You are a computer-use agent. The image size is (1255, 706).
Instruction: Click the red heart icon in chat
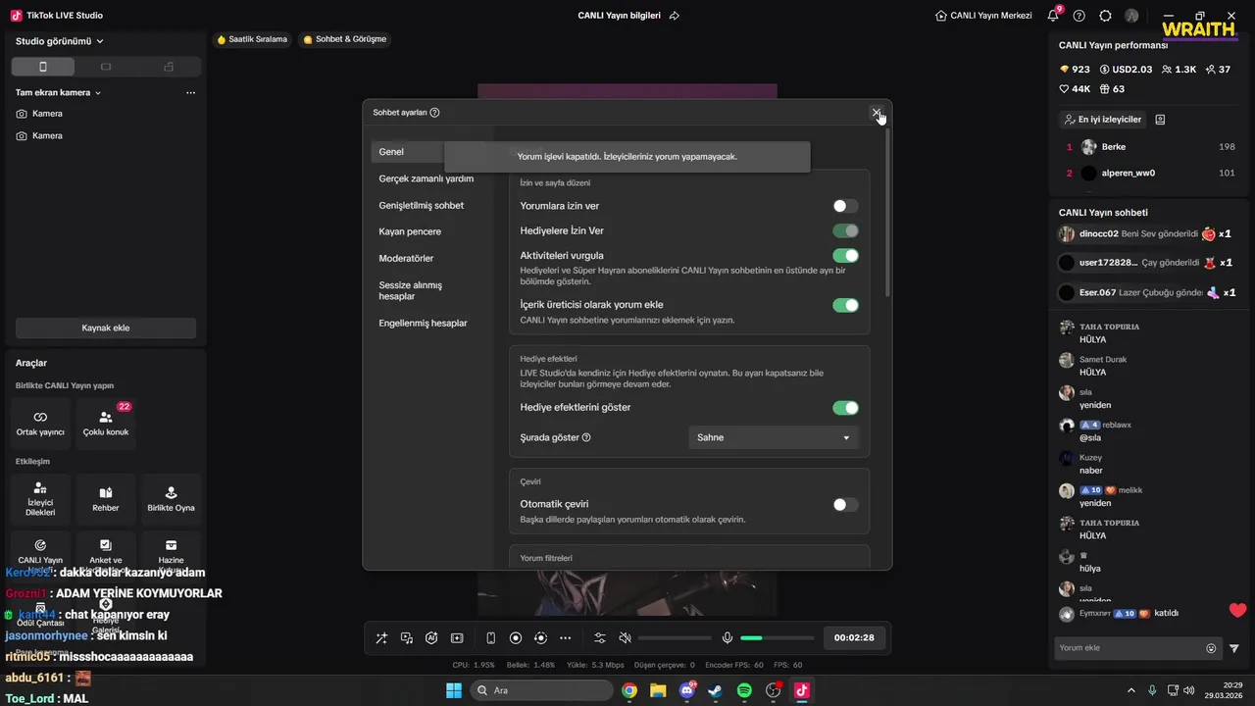tap(1237, 611)
